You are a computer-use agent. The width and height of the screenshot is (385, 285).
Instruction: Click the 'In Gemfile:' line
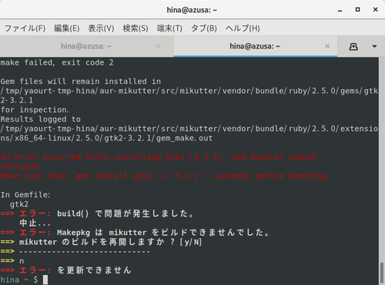click(25, 195)
